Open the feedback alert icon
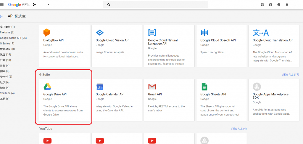 click(x=270, y=5)
